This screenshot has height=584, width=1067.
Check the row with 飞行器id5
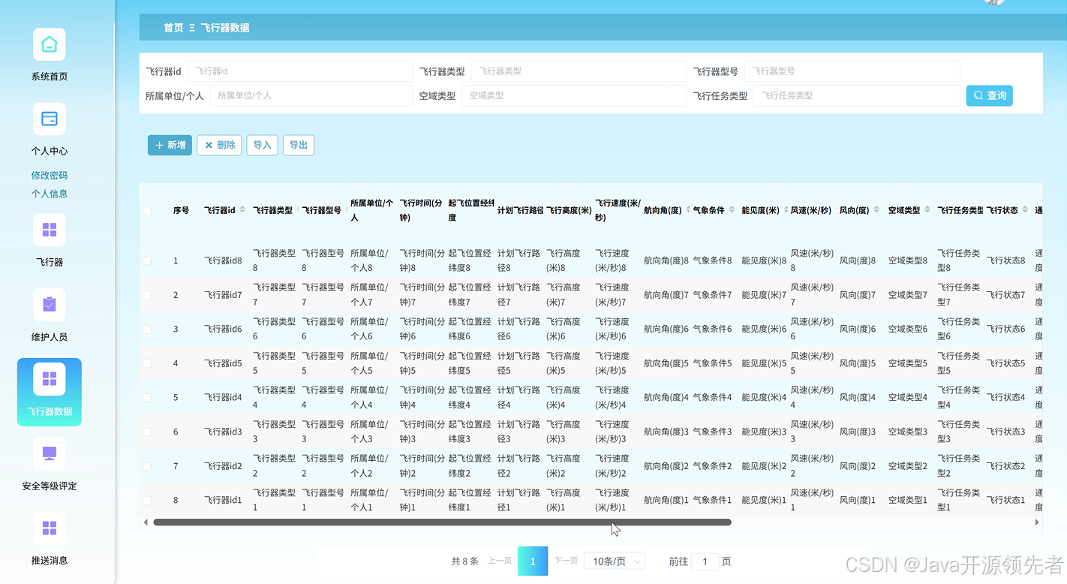pyautogui.click(x=147, y=363)
